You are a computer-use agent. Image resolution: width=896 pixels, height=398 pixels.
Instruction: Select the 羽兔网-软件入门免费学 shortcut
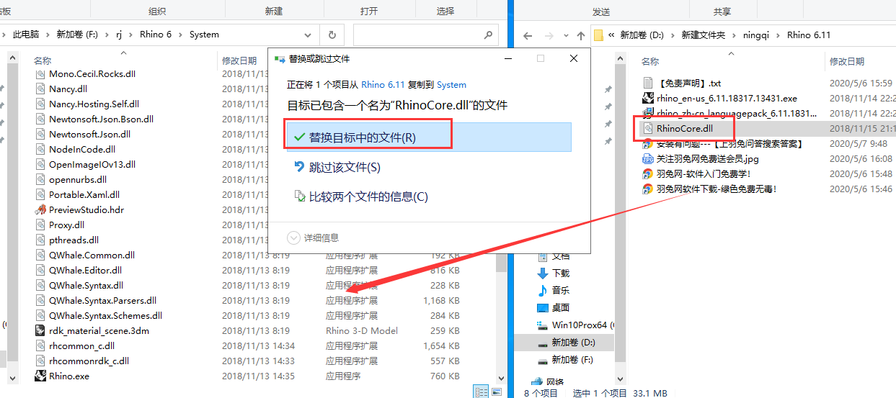704,173
